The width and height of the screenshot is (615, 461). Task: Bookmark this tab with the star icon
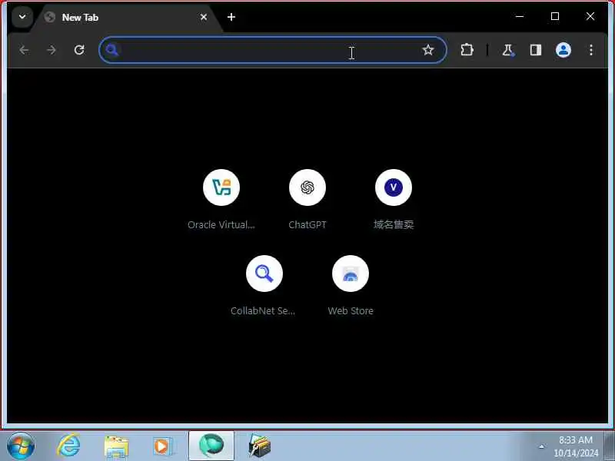click(428, 50)
